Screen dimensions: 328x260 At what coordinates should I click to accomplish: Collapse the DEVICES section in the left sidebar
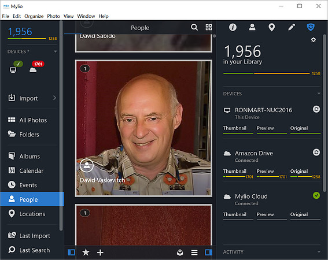point(55,51)
